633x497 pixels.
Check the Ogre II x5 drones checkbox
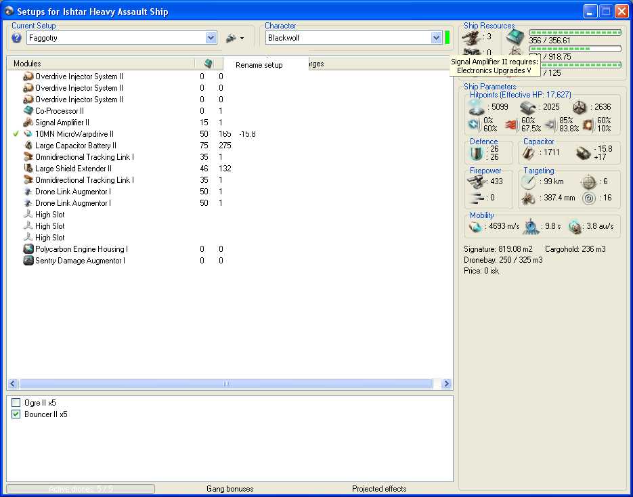tap(16, 402)
